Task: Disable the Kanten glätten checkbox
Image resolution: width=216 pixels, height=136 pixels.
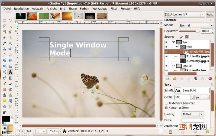Action: (166, 108)
